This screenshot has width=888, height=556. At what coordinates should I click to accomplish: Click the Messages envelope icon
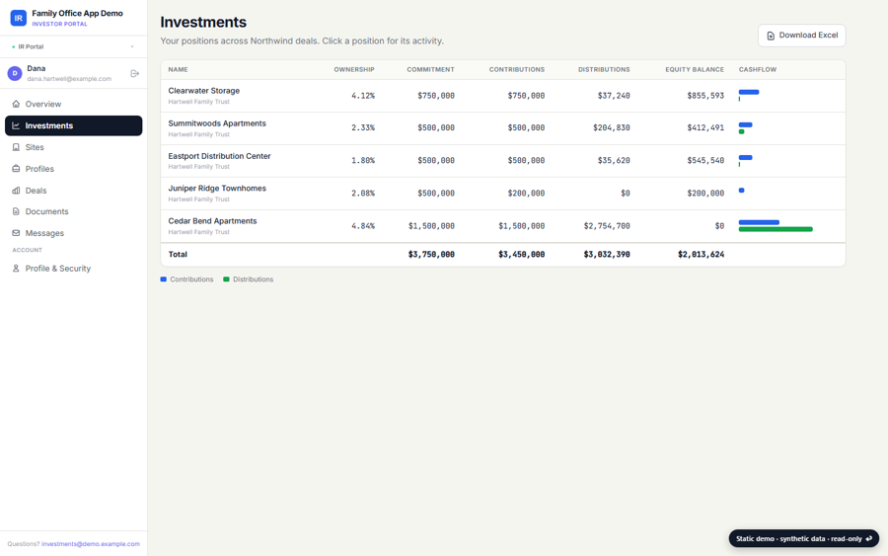click(x=16, y=233)
